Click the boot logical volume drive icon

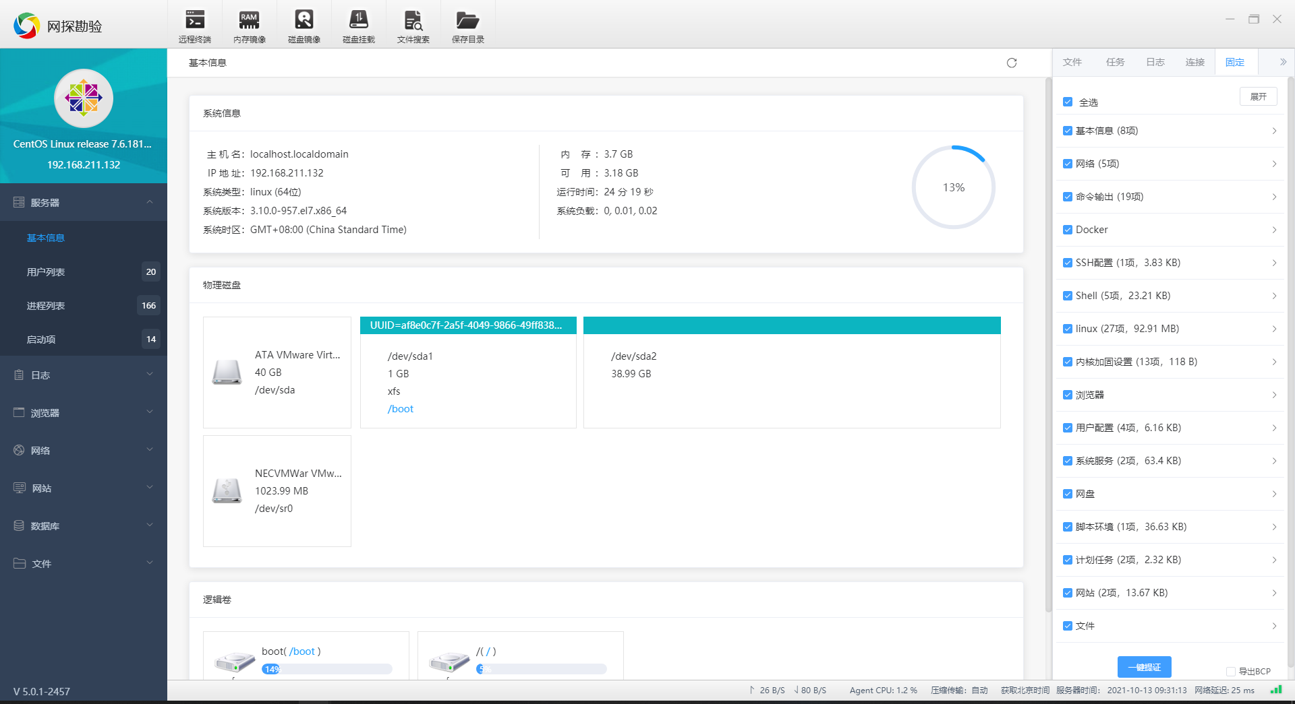[x=235, y=662]
